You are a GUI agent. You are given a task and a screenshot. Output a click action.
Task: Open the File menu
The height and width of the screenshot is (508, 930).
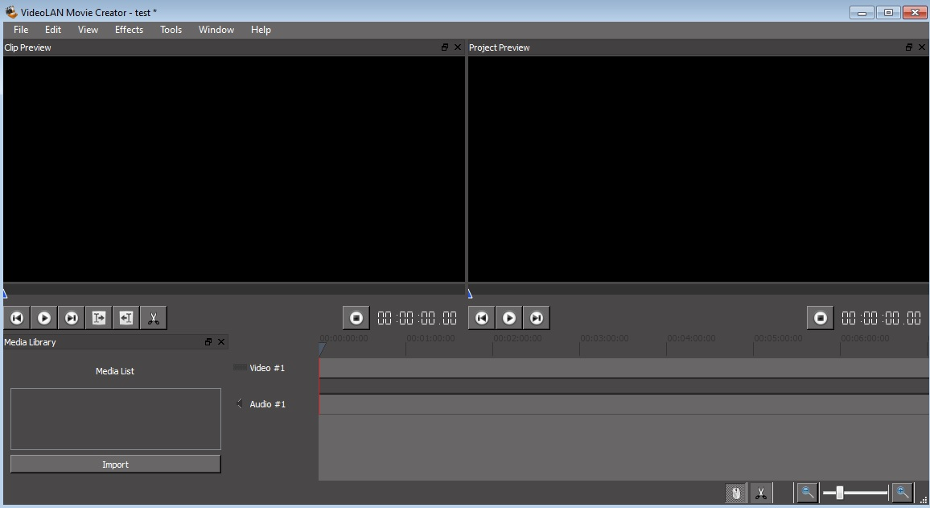(21, 30)
